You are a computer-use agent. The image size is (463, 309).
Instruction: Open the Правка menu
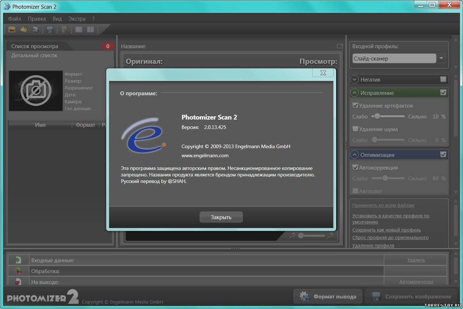point(37,18)
